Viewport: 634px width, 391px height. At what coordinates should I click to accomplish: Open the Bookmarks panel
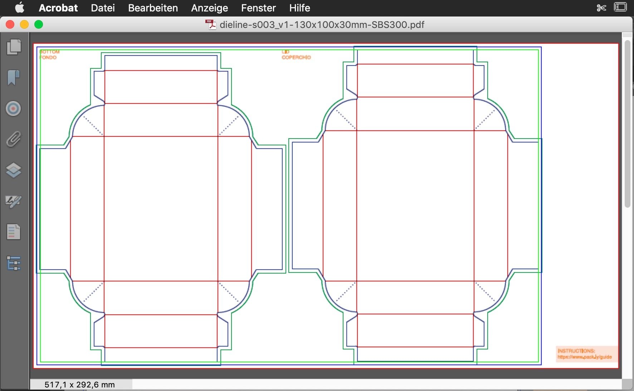coord(14,78)
